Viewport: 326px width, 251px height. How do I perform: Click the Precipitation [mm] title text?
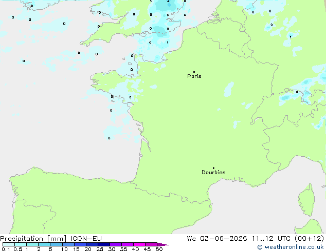pyautogui.click(x=33, y=239)
